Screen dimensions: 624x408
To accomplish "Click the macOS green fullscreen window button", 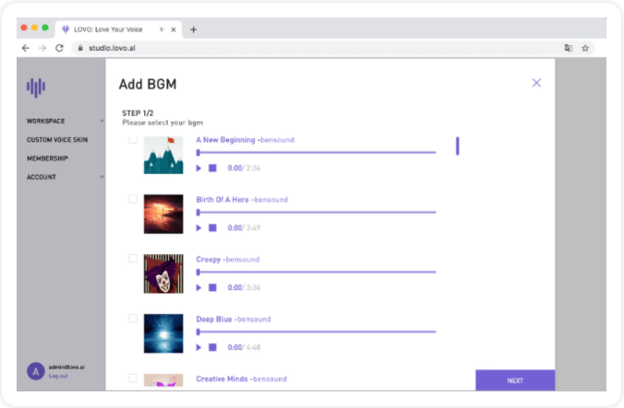I will [45, 28].
